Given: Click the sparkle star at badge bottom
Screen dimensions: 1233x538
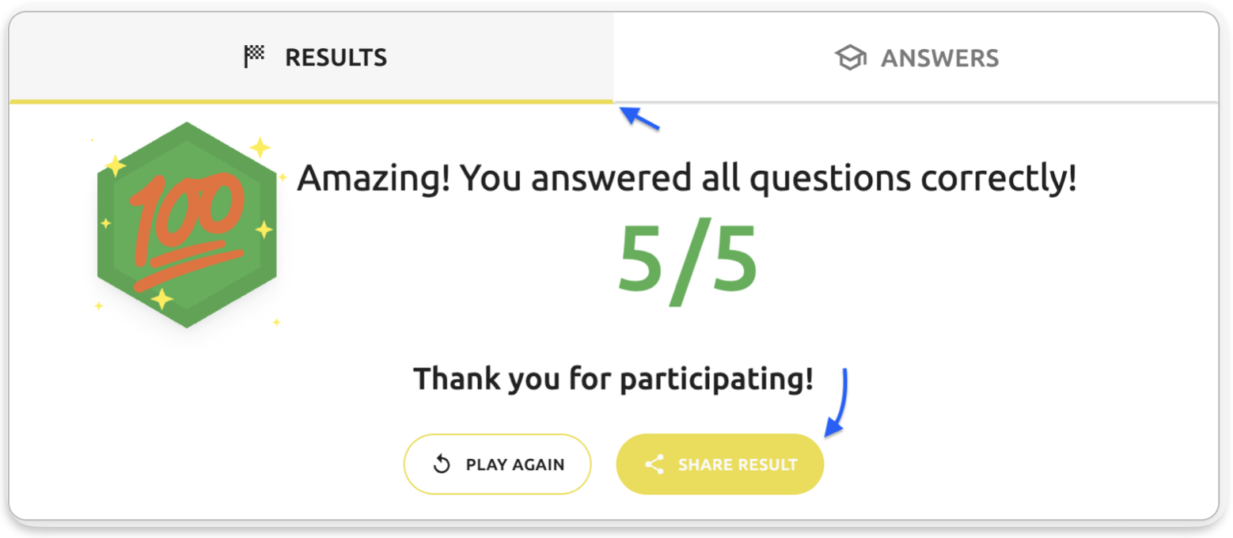Looking at the screenshot, I should 161,298.
